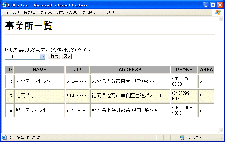
Task: Open the ツール(T) menu
Action: [88, 12]
